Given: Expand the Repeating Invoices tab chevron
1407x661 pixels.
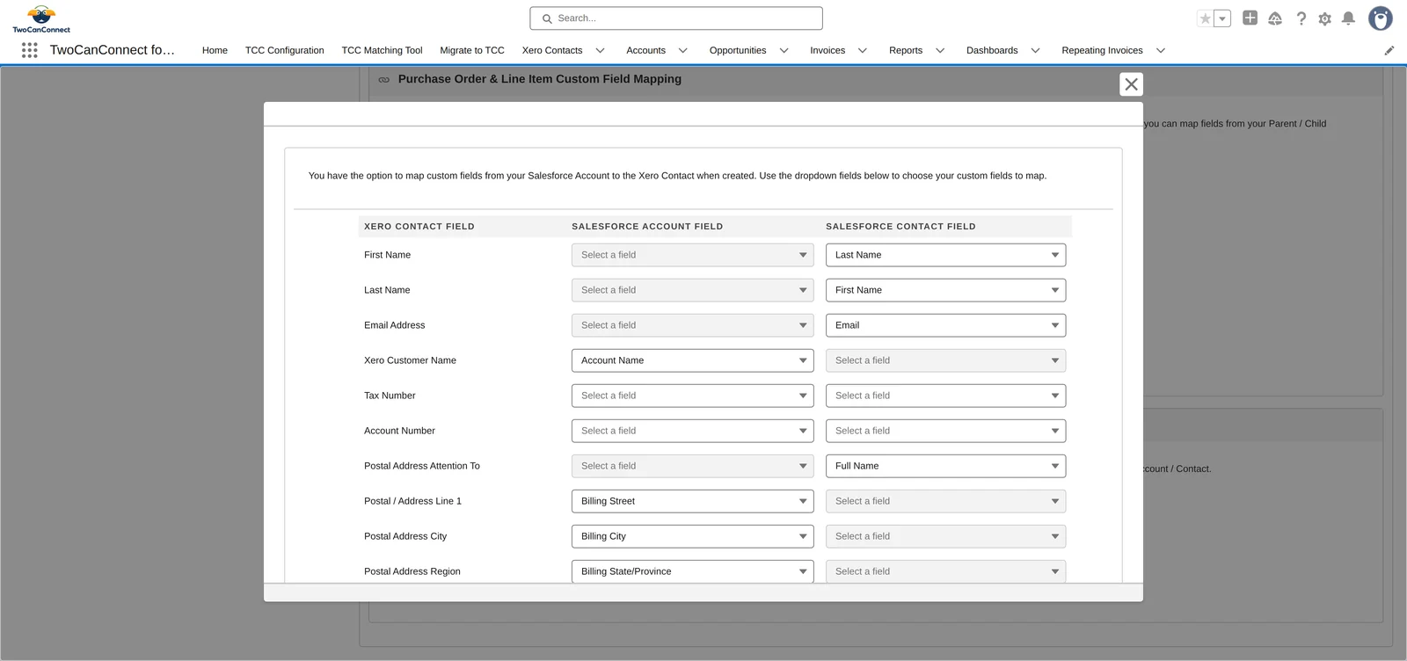Looking at the screenshot, I should coord(1160,51).
